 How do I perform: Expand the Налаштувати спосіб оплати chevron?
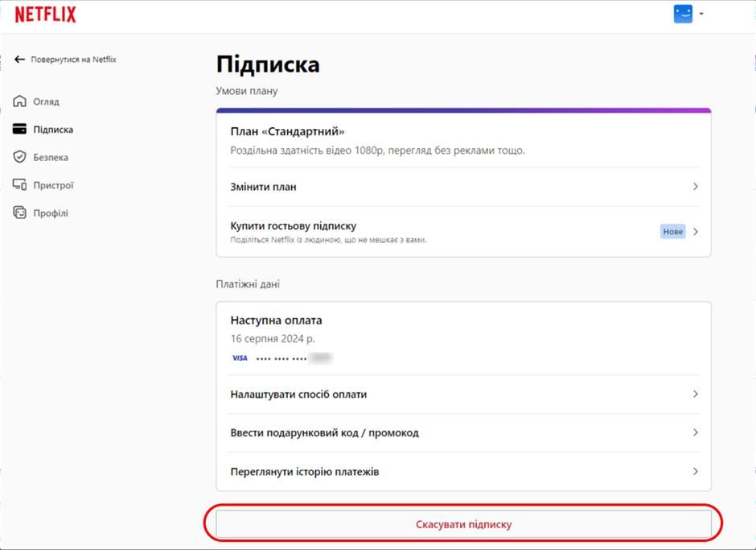696,394
